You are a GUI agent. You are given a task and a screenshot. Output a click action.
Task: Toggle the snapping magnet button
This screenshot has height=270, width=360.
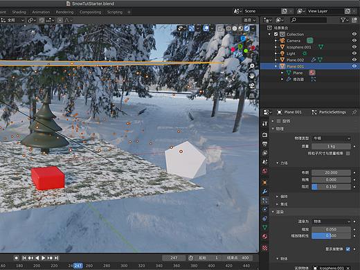point(42,20)
